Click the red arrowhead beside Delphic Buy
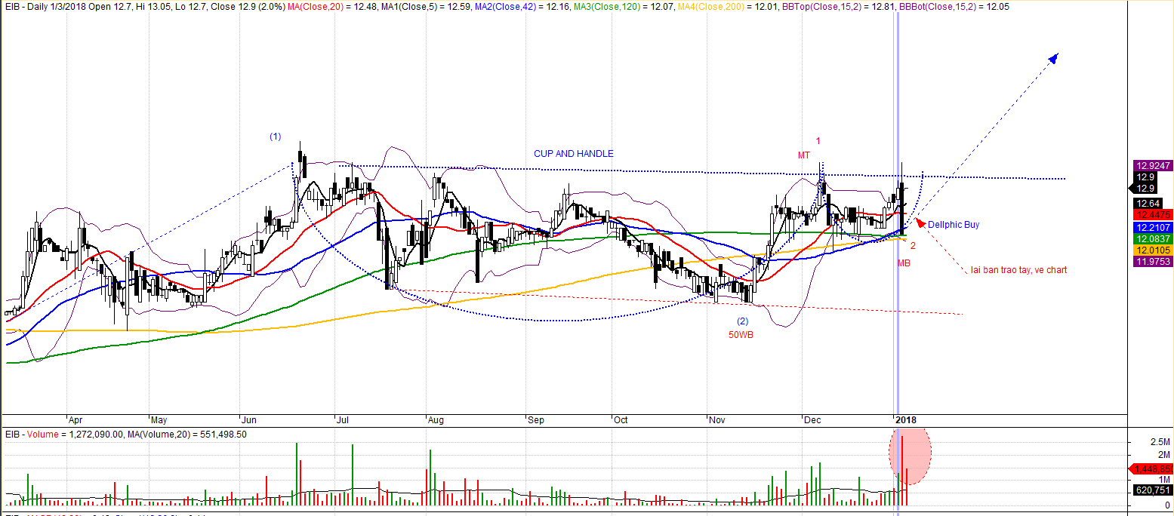 919,222
